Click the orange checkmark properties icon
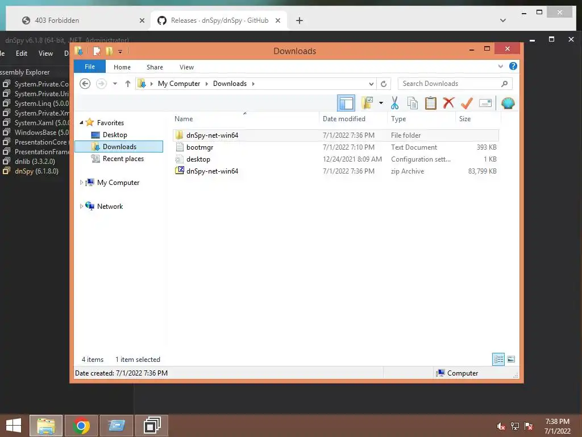This screenshot has height=437, width=582. point(467,103)
